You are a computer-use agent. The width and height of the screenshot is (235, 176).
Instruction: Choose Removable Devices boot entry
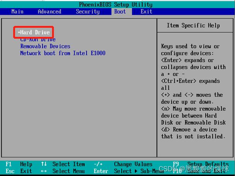[x=45, y=46]
